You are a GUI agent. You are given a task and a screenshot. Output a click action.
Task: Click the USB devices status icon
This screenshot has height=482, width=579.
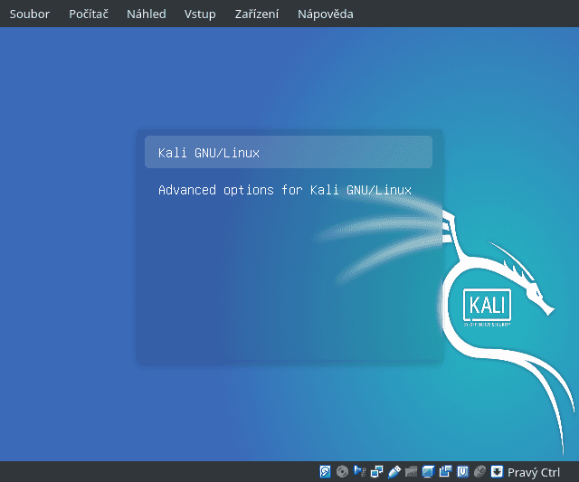click(x=394, y=472)
